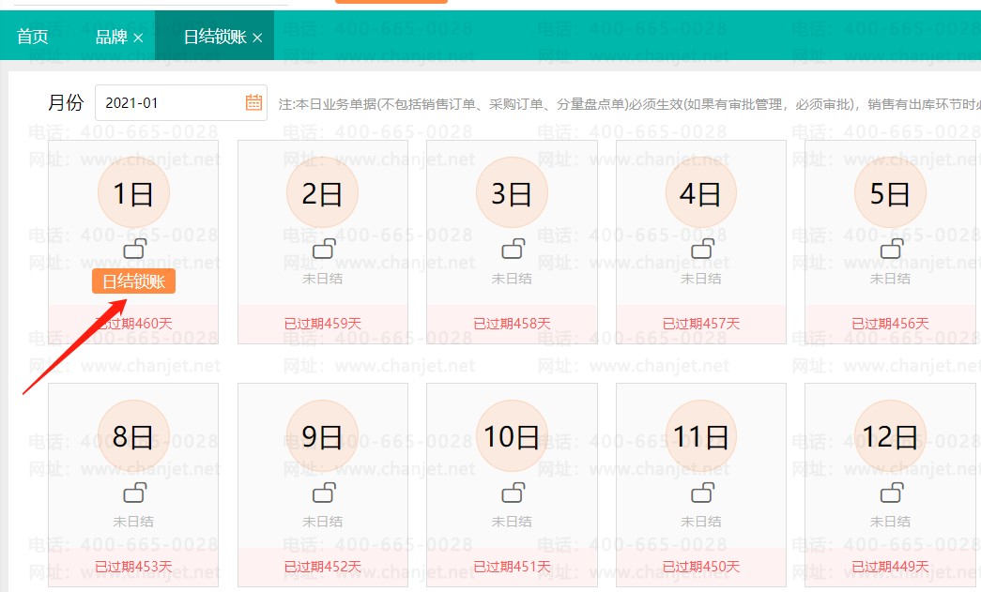The height and width of the screenshot is (592, 981).
Task: Click 未日结 status under 8日
Action: (133, 522)
